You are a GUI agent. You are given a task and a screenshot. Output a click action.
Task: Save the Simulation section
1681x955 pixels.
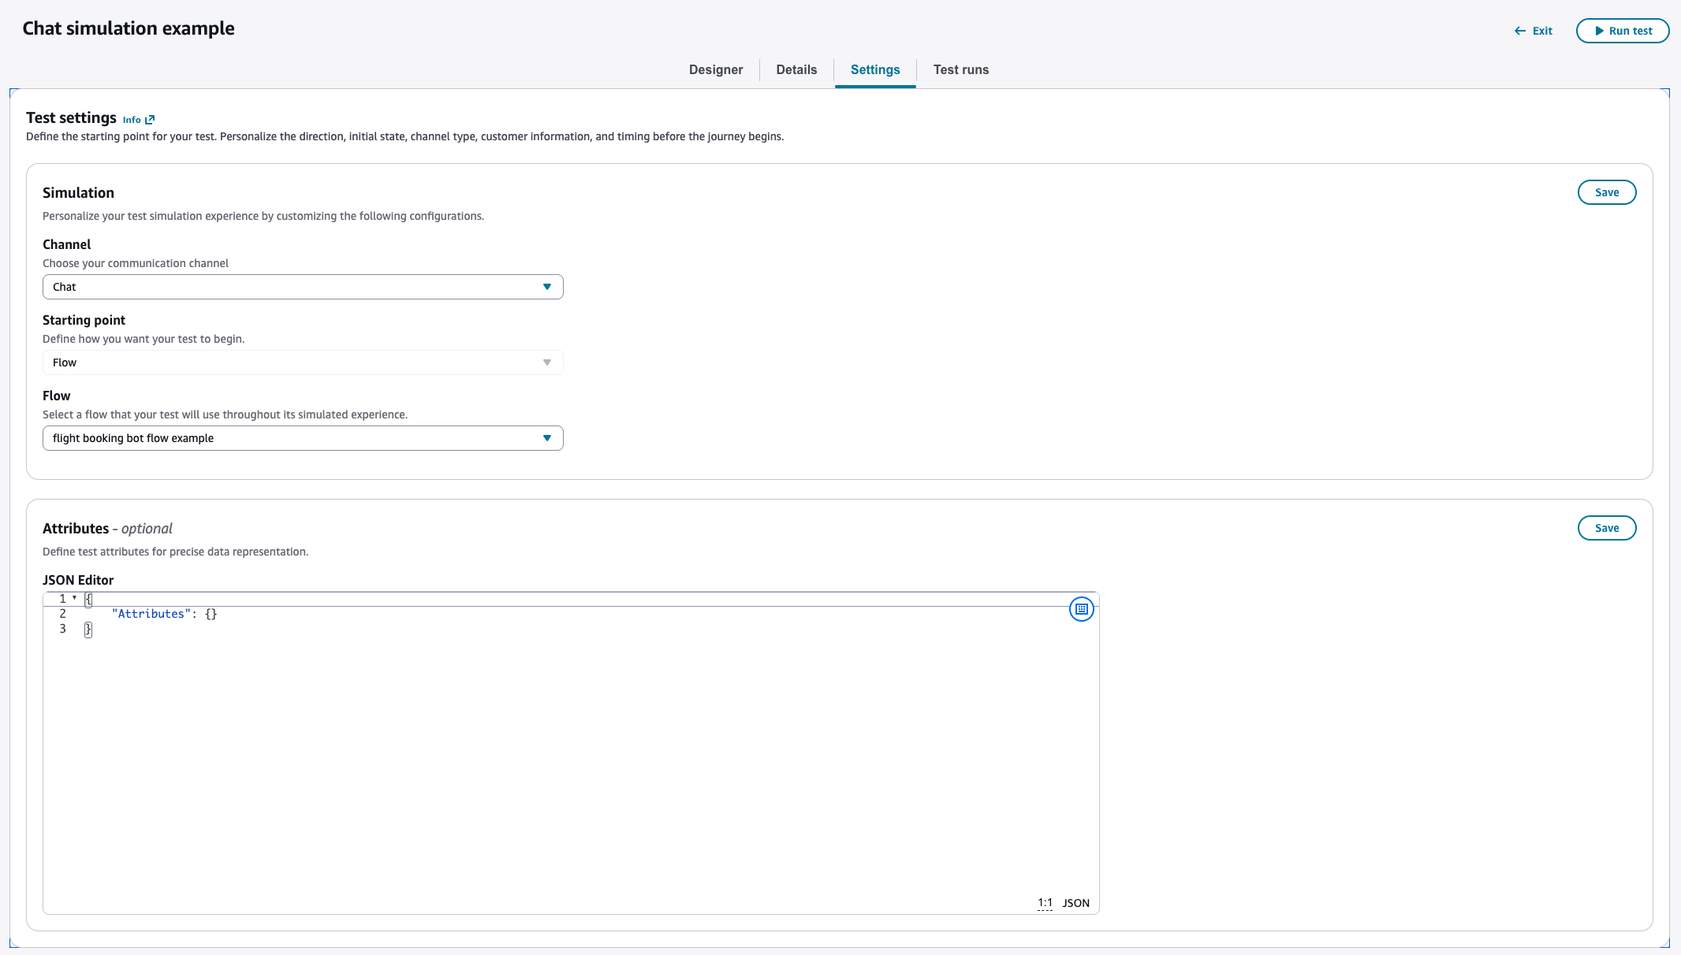[1606, 192]
